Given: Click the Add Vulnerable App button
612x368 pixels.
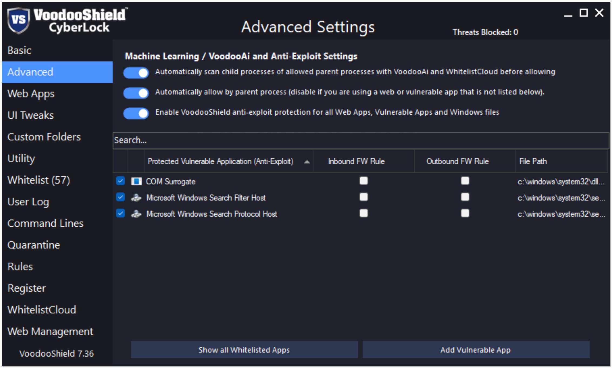Looking at the screenshot, I should (475, 350).
